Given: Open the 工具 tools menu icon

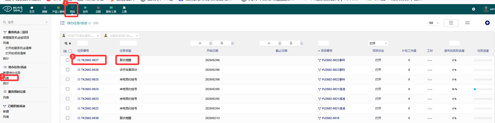Looking at the screenshot, I should point(124,9).
